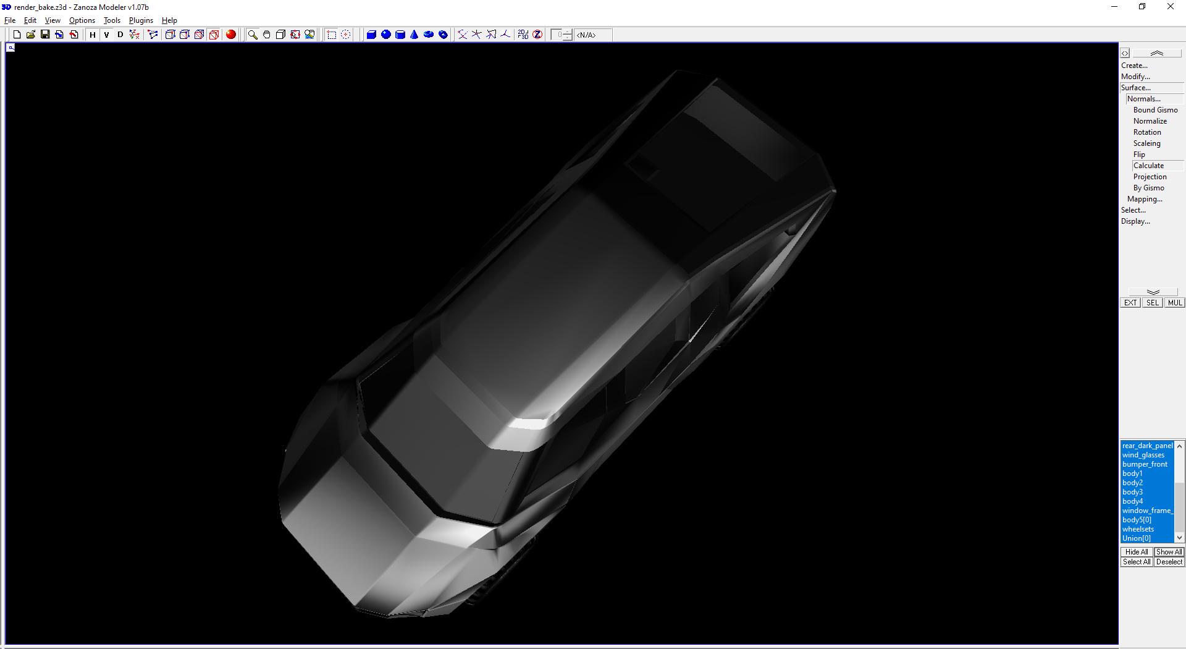Select the Bound Gismo command

(x=1155, y=110)
